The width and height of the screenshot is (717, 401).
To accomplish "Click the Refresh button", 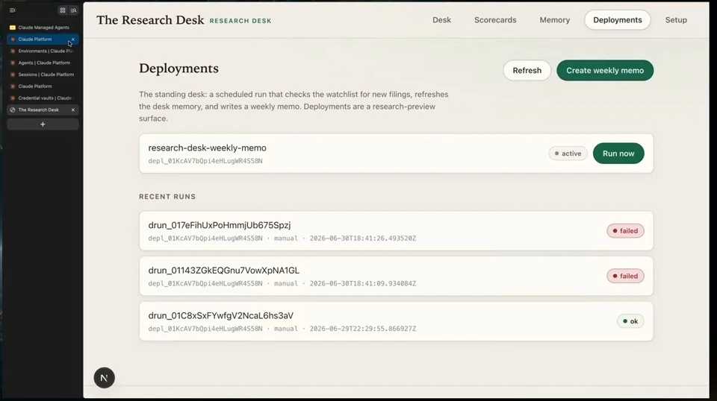I will 527,70.
